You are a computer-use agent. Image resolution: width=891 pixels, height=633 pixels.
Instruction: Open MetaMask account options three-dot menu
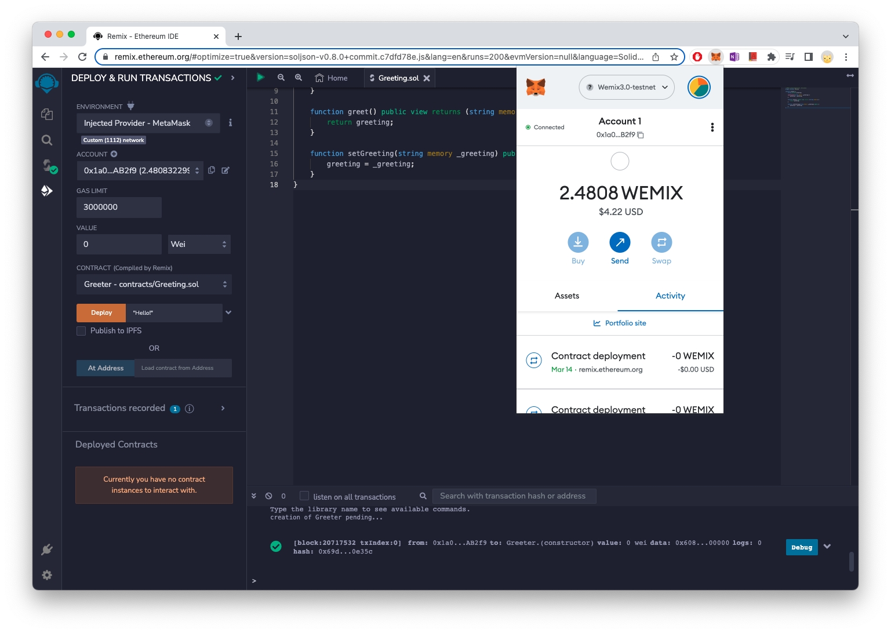click(x=712, y=128)
